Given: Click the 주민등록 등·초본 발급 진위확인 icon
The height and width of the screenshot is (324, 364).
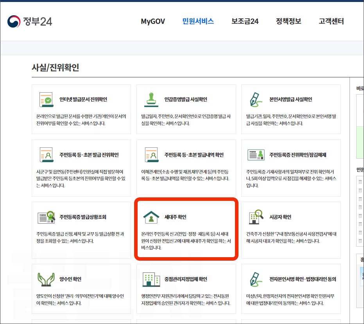Looking at the screenshot, I should [x=47, y=154].
